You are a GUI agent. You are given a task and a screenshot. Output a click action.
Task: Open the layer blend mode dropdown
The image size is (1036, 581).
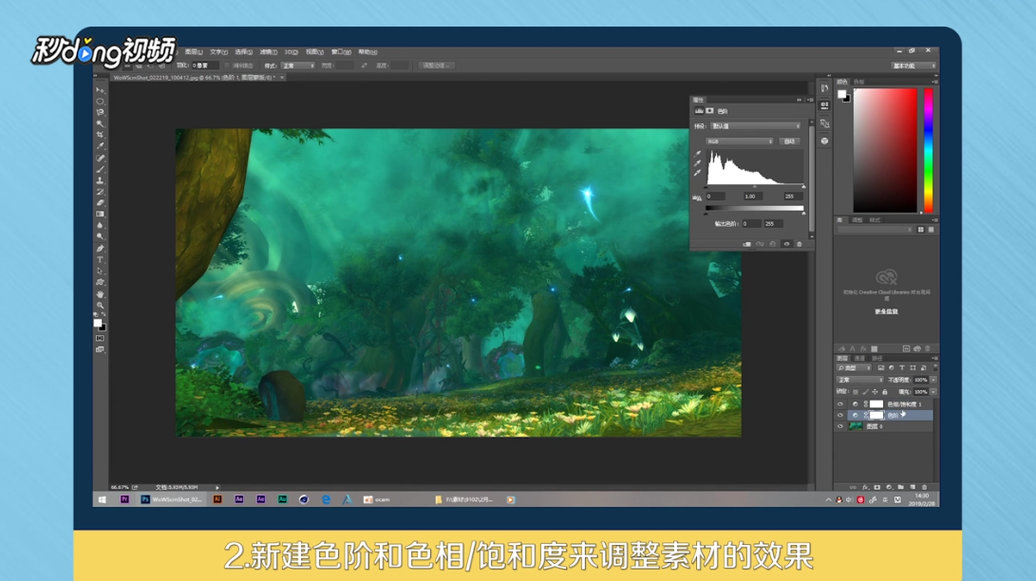click(859, 381)
